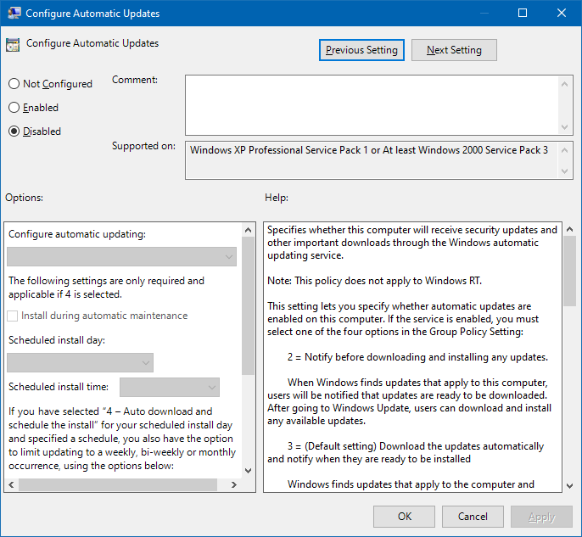Select the Enabled radio option
Screen dimensions: 582x537
point(14,108)
